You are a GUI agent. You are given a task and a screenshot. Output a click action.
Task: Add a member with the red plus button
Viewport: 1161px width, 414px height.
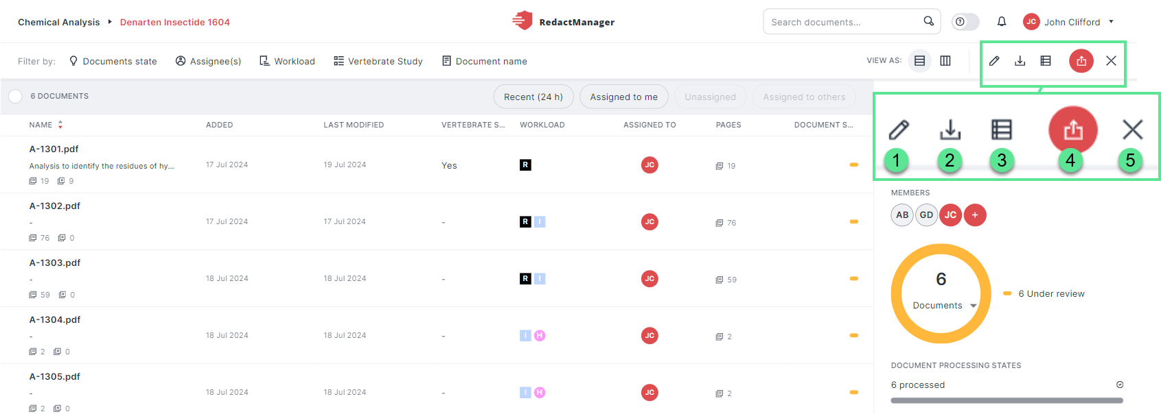click(975, 215)
